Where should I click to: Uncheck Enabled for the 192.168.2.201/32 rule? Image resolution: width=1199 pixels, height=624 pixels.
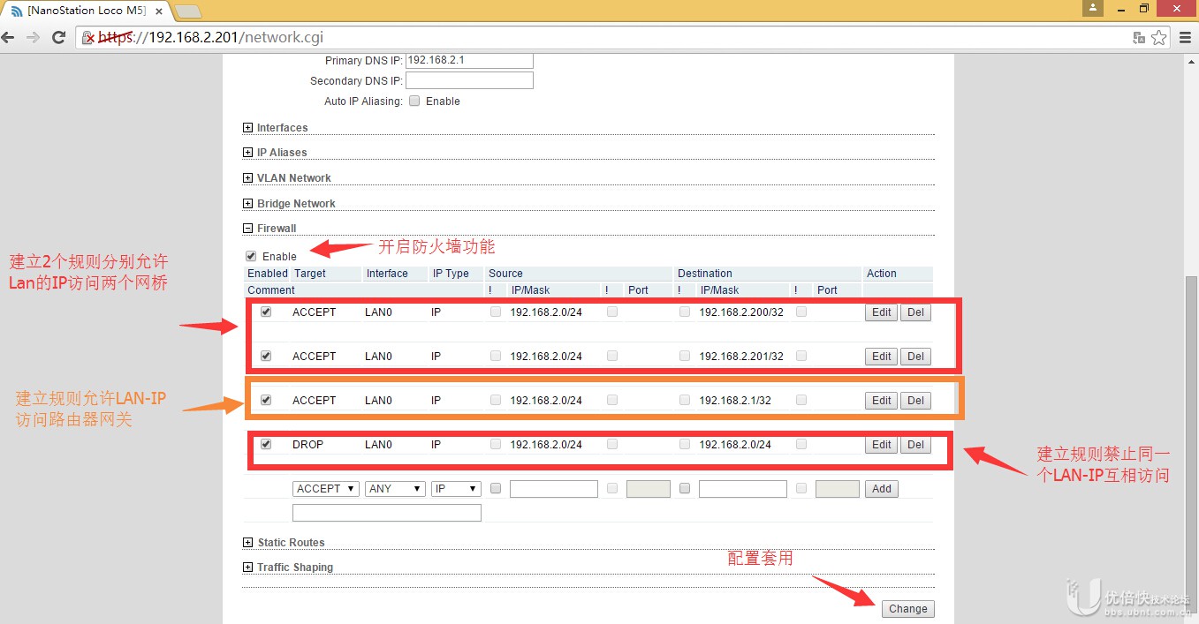266,356
